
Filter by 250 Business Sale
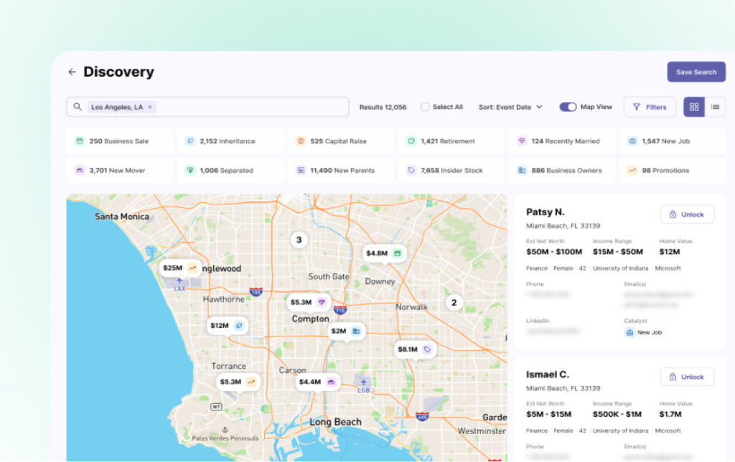119,141
